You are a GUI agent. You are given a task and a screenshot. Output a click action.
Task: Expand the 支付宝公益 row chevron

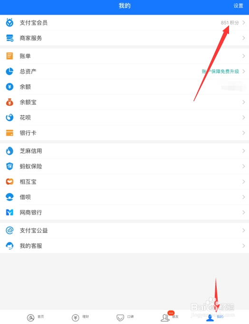pos(244,230)
